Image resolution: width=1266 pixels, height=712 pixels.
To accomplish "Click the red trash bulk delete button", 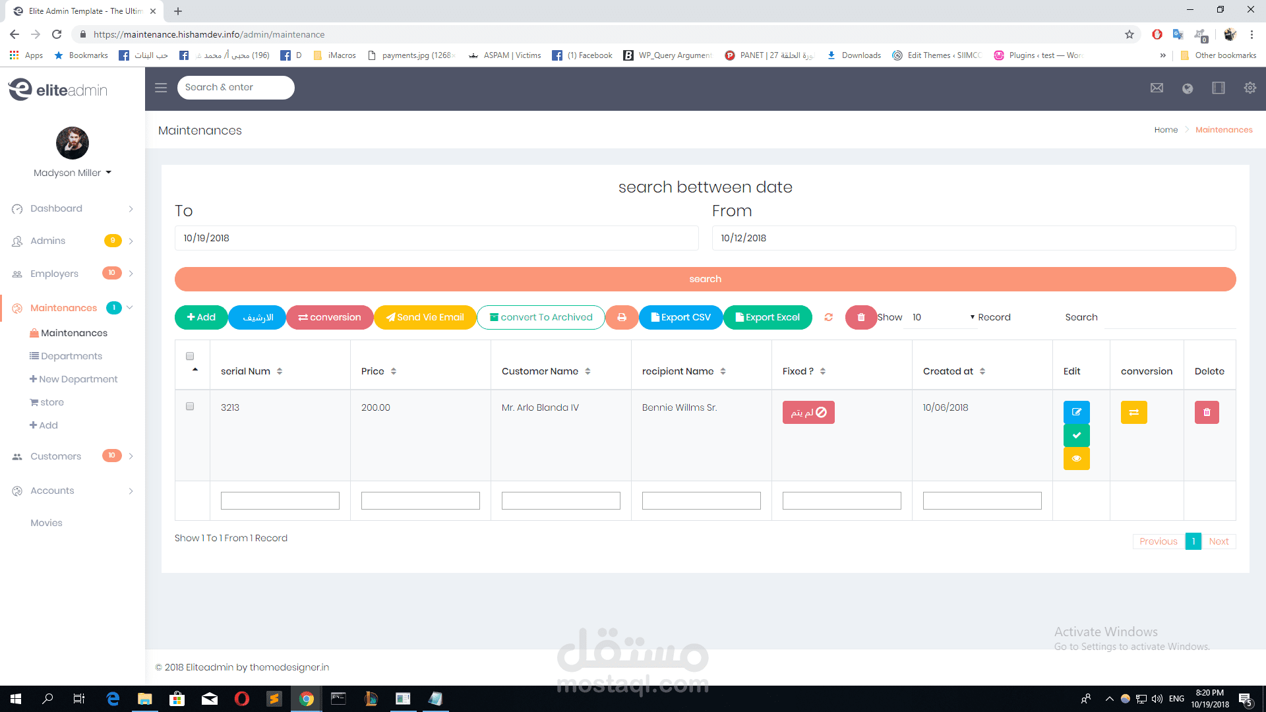I will pos(861,317).
